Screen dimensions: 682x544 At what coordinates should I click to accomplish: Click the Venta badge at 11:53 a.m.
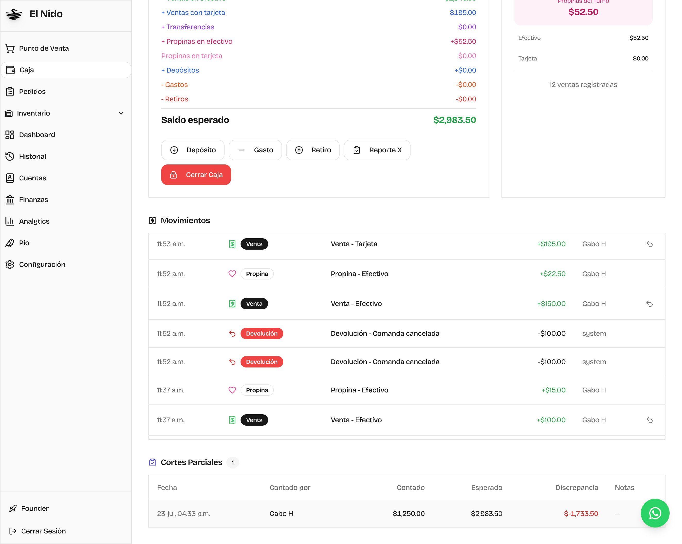point(254,244)
